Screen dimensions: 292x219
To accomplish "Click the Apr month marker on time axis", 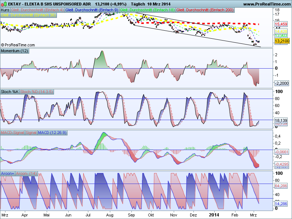I will tap(24, 215).
